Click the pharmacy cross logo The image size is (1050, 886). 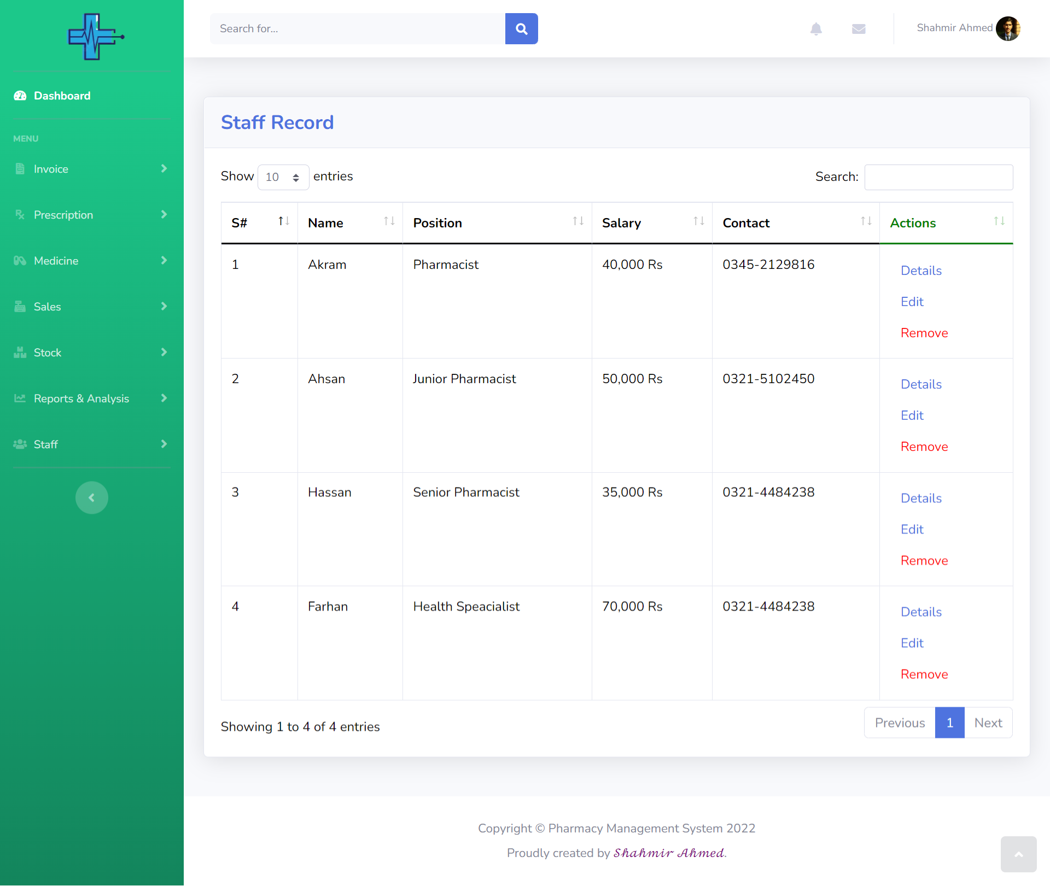click(x=95, y=37)
